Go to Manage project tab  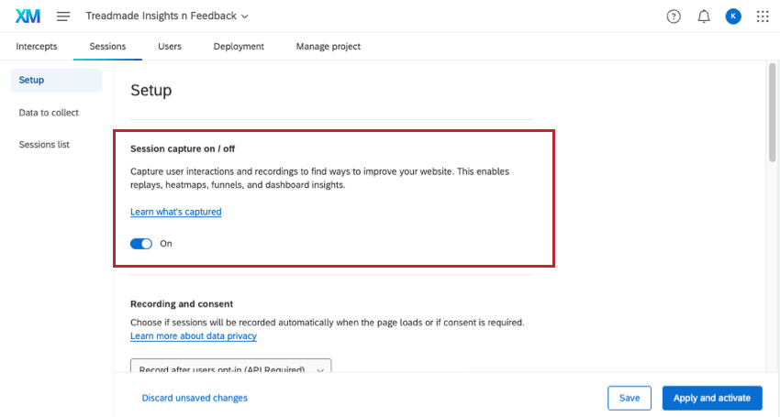click(328, 47)
